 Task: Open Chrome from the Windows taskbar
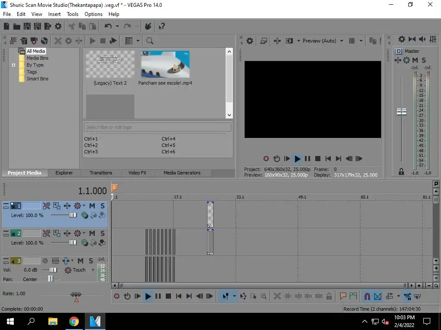click(74, 321)
